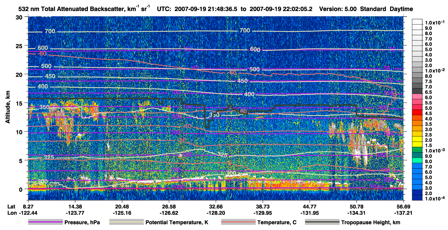Screen dimensions: 448x230
Task: Click the 'Daytime' word in the title
Action: pos(401,9)
